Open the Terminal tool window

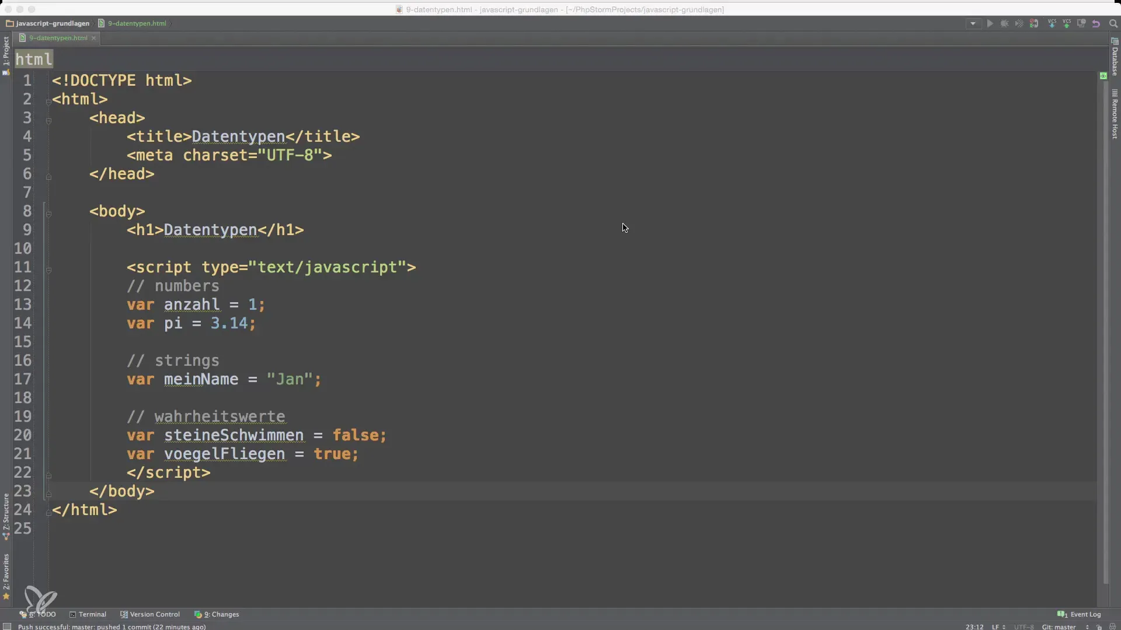(88, 614)
